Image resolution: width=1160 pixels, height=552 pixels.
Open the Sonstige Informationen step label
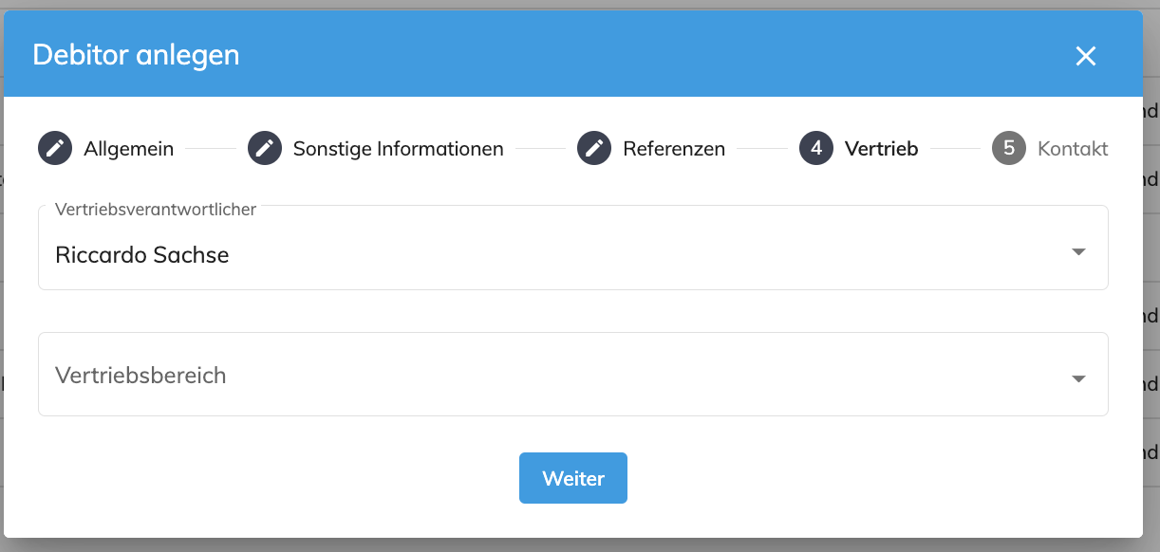399,149
